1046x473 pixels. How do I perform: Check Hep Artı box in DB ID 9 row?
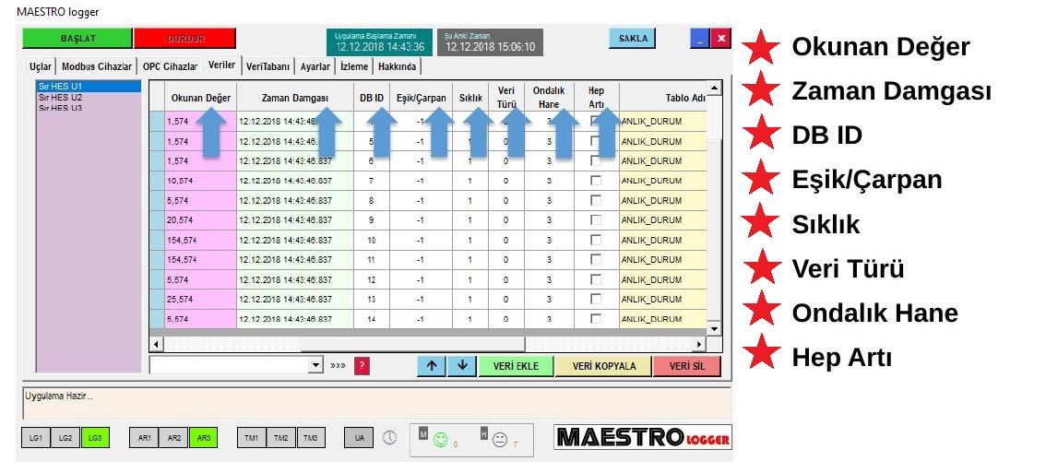point(596,219)
